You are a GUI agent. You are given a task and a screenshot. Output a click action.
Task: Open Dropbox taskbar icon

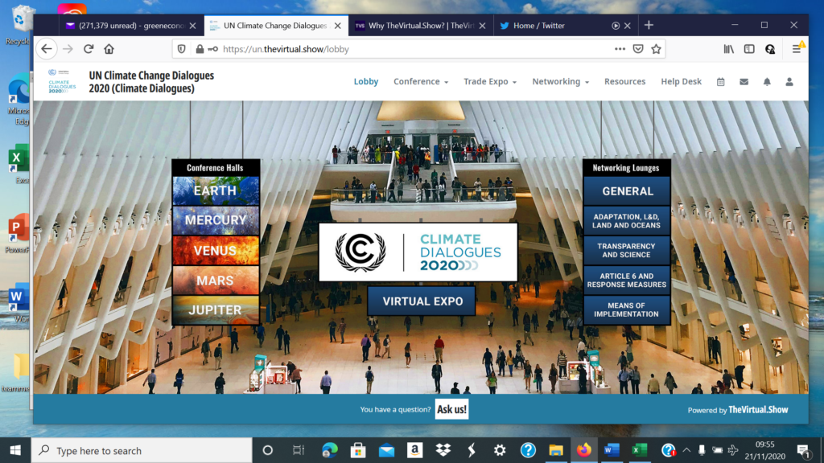(x=443, y=450)
